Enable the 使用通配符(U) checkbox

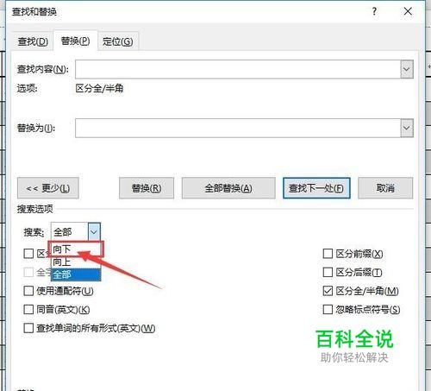tap(28, 291)
